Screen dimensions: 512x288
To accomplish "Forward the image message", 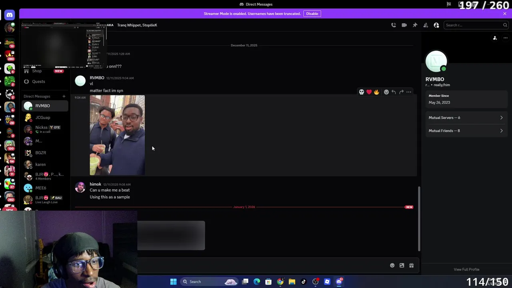I will click(x=401, y=92).
